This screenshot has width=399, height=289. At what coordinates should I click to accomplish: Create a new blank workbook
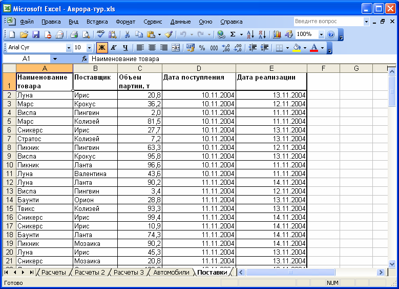(x=12, y=34)
